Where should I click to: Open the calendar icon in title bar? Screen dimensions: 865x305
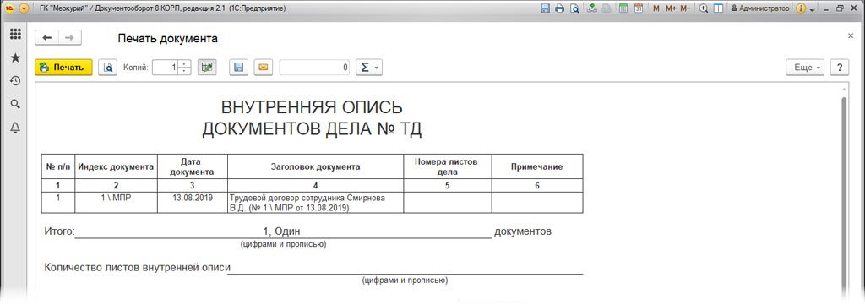[x=639, y=8]
